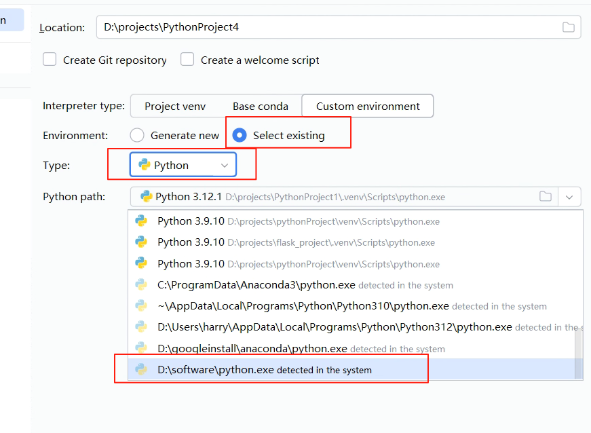Browse folder icon in Python path field

(545, 196)
